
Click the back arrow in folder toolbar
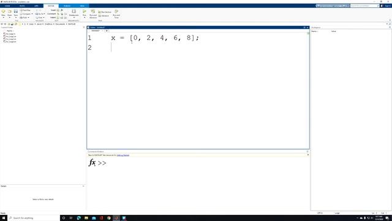pos(2,24)
